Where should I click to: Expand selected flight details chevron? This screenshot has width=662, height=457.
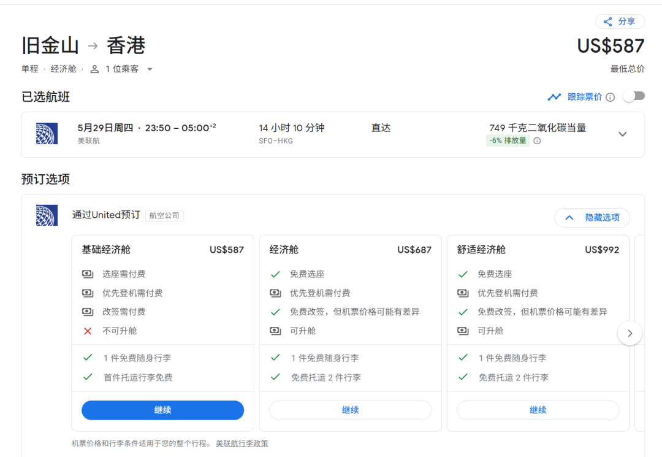[x=622, y=134]
